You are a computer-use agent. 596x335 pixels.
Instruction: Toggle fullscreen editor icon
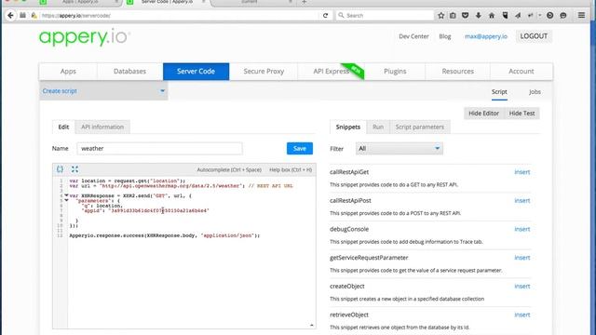[74, 169]
